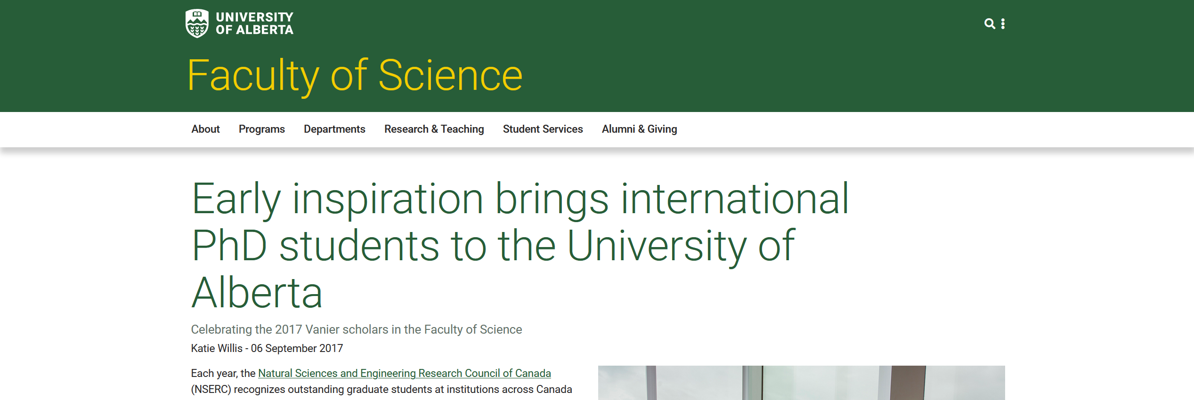This screenshot has width=1194, height=400.
Task: Open the Research & Teaching menu
Action: 434,129
